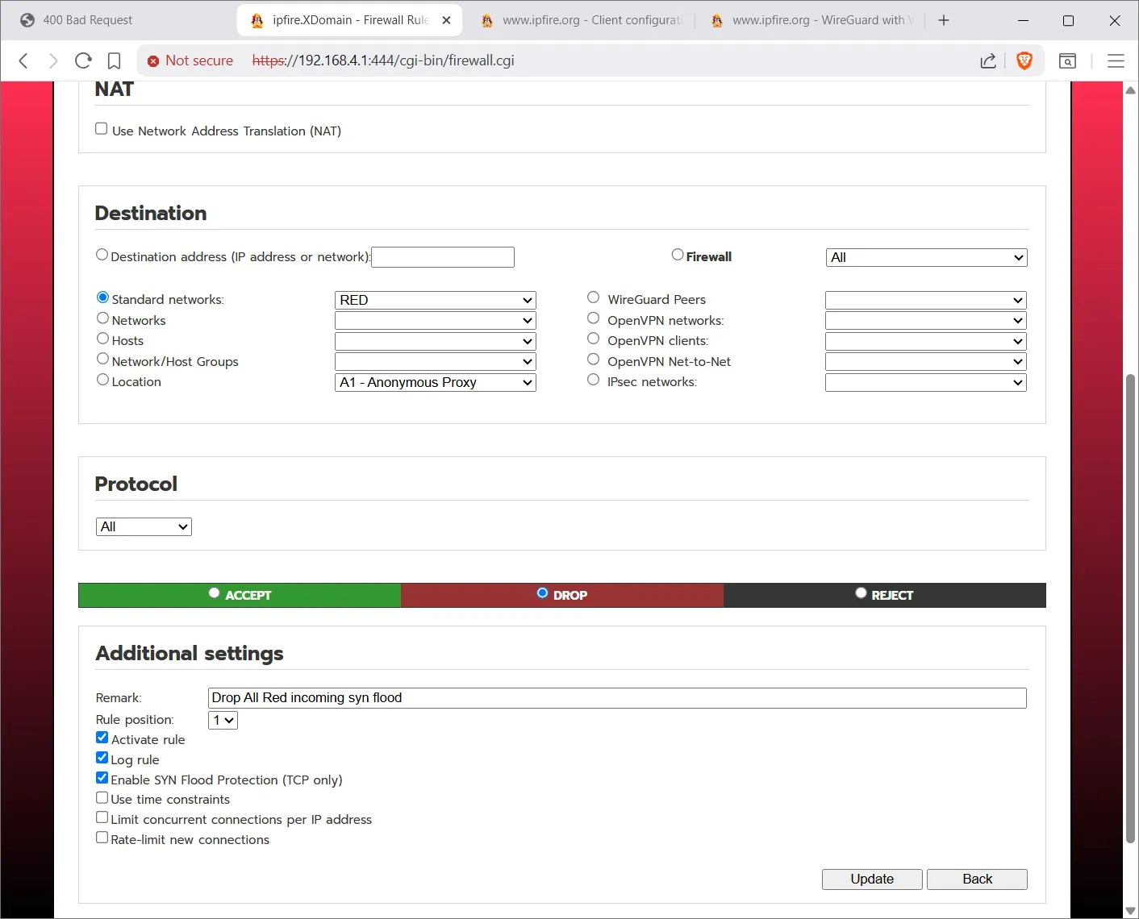
Task: Enable Use Network Address Translation checkbox
Action: 102,129
